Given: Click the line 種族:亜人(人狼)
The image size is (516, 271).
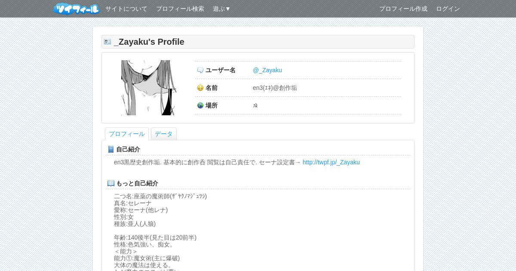Looking at the screenshot, I should click(135, 224).
